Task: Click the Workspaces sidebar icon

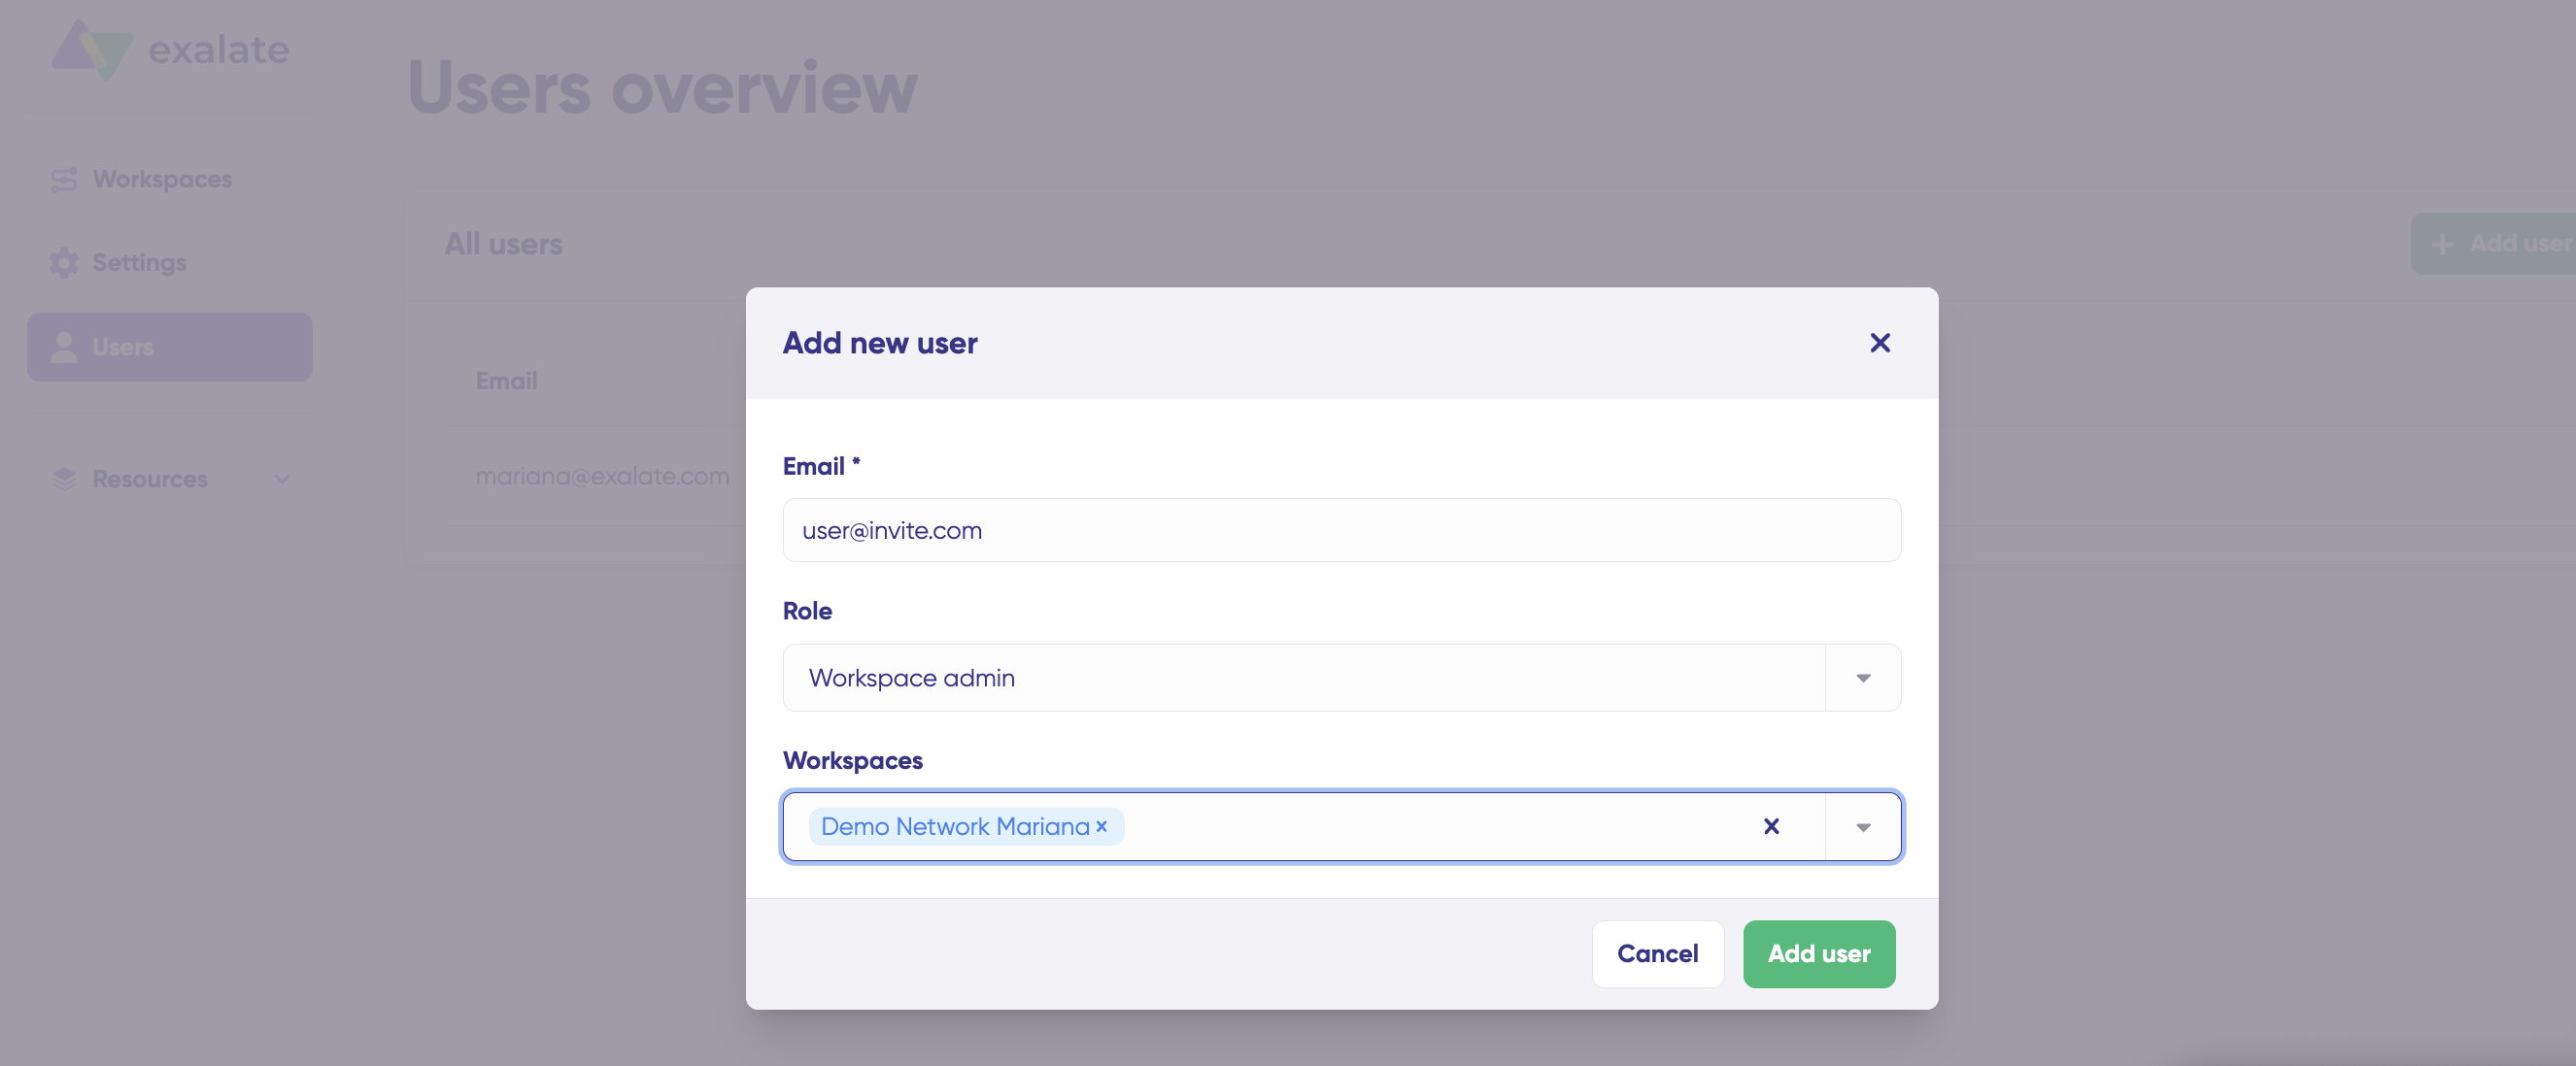Action: (x=64, y=180)
